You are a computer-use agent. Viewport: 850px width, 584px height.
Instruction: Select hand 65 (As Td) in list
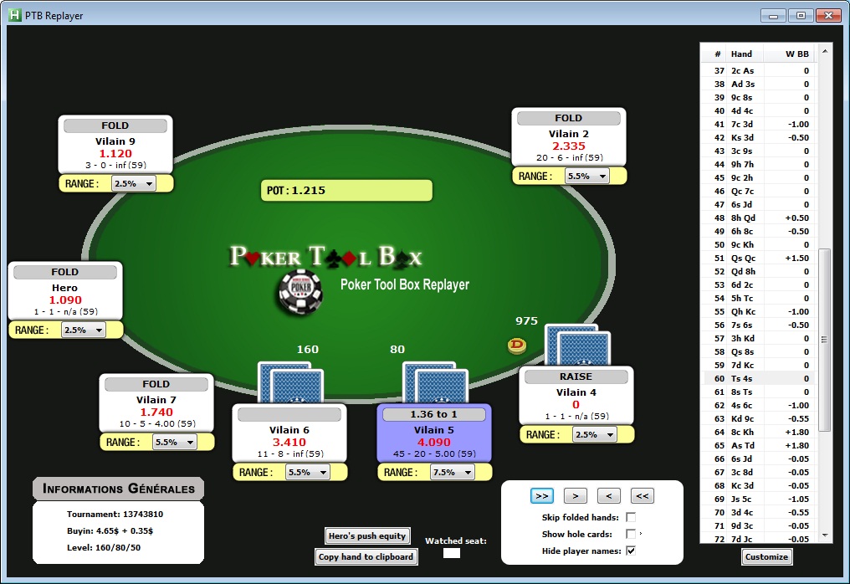(x=759, y=445)
